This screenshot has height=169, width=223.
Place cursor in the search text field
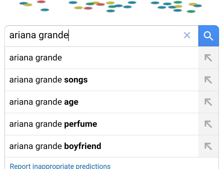pyautogui.click(x=94, y=36)
